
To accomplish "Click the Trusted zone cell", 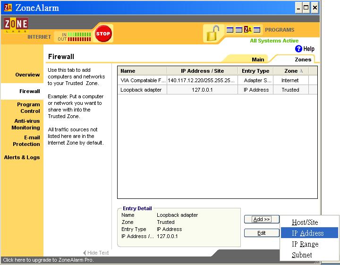I will tap(290, 90).
